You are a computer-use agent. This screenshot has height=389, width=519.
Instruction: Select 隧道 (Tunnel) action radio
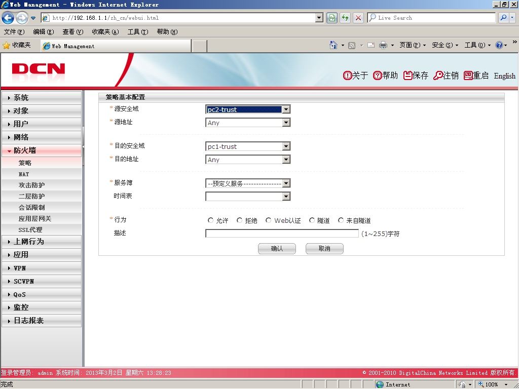312,220
